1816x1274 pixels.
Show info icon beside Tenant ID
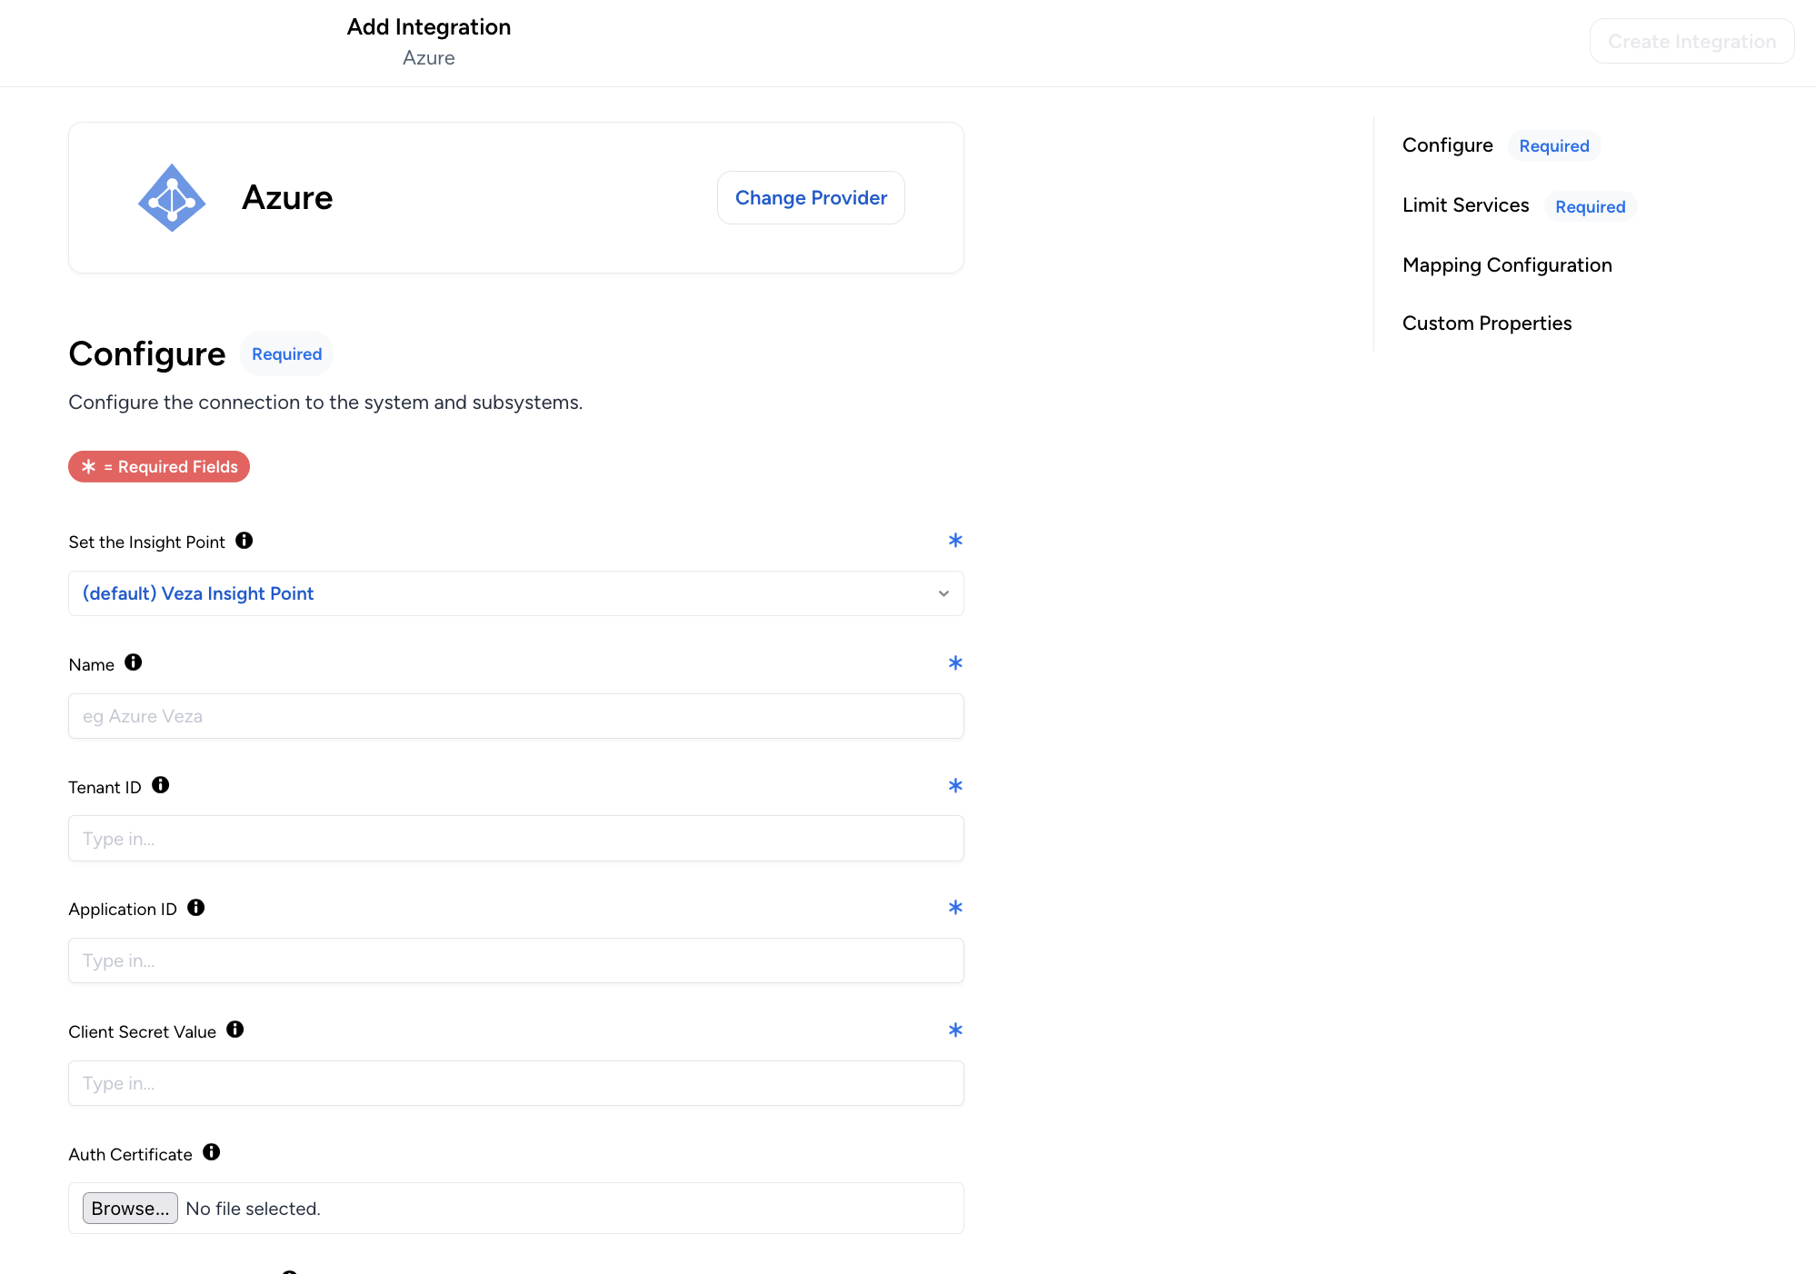click(161, 785)
